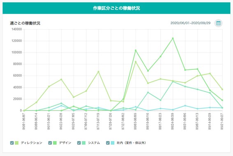Click the ディレクション legend color swatch
This screenshot has height=156, width=233.
16,143
